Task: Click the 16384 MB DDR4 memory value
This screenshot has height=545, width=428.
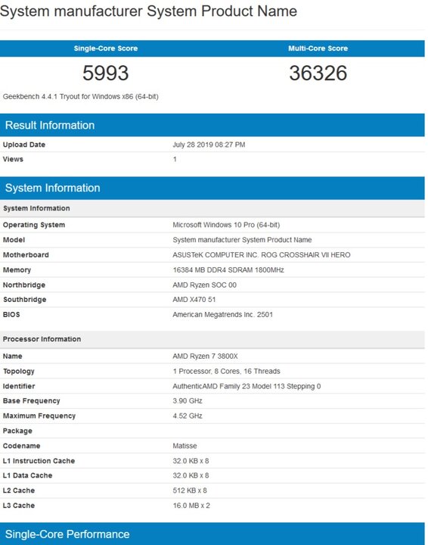Action: [228, 269]
